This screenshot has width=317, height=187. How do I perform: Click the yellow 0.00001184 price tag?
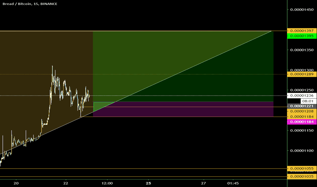click(302, 117)
